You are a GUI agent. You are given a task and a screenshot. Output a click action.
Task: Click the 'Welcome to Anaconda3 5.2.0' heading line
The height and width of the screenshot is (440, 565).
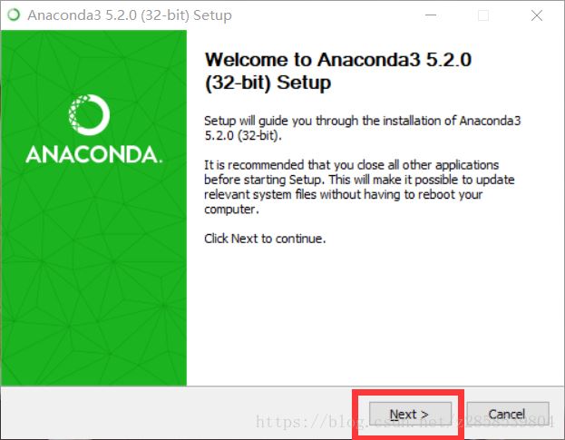pos(338,61)
